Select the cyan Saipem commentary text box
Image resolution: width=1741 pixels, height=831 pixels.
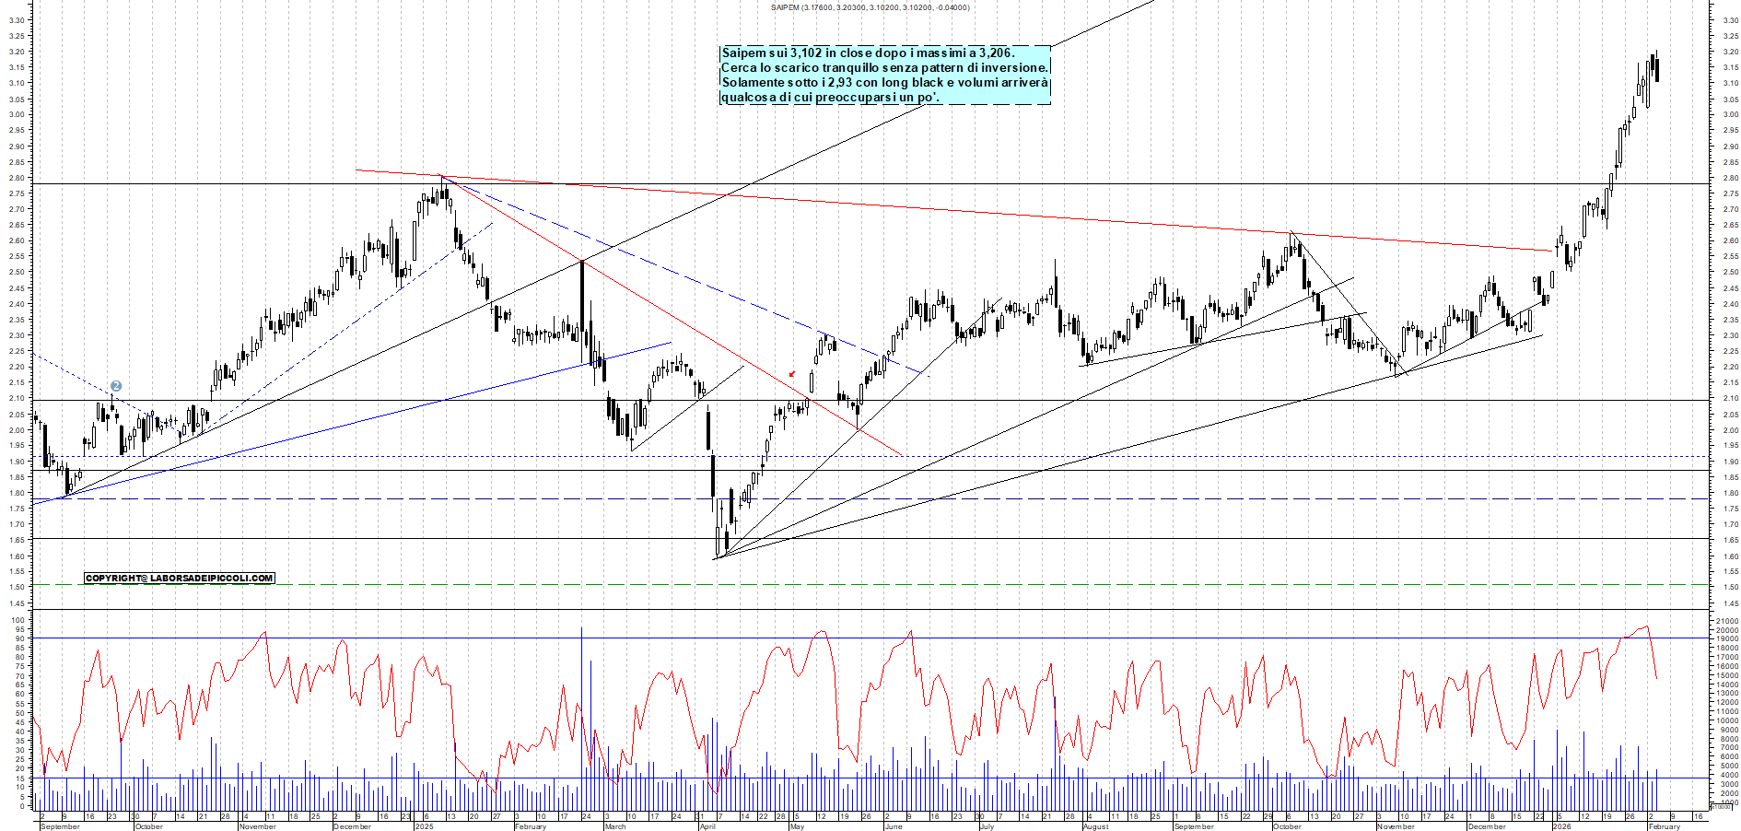(x=884, y=75)
